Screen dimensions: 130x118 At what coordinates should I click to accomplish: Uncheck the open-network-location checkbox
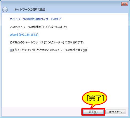point(11,50)
